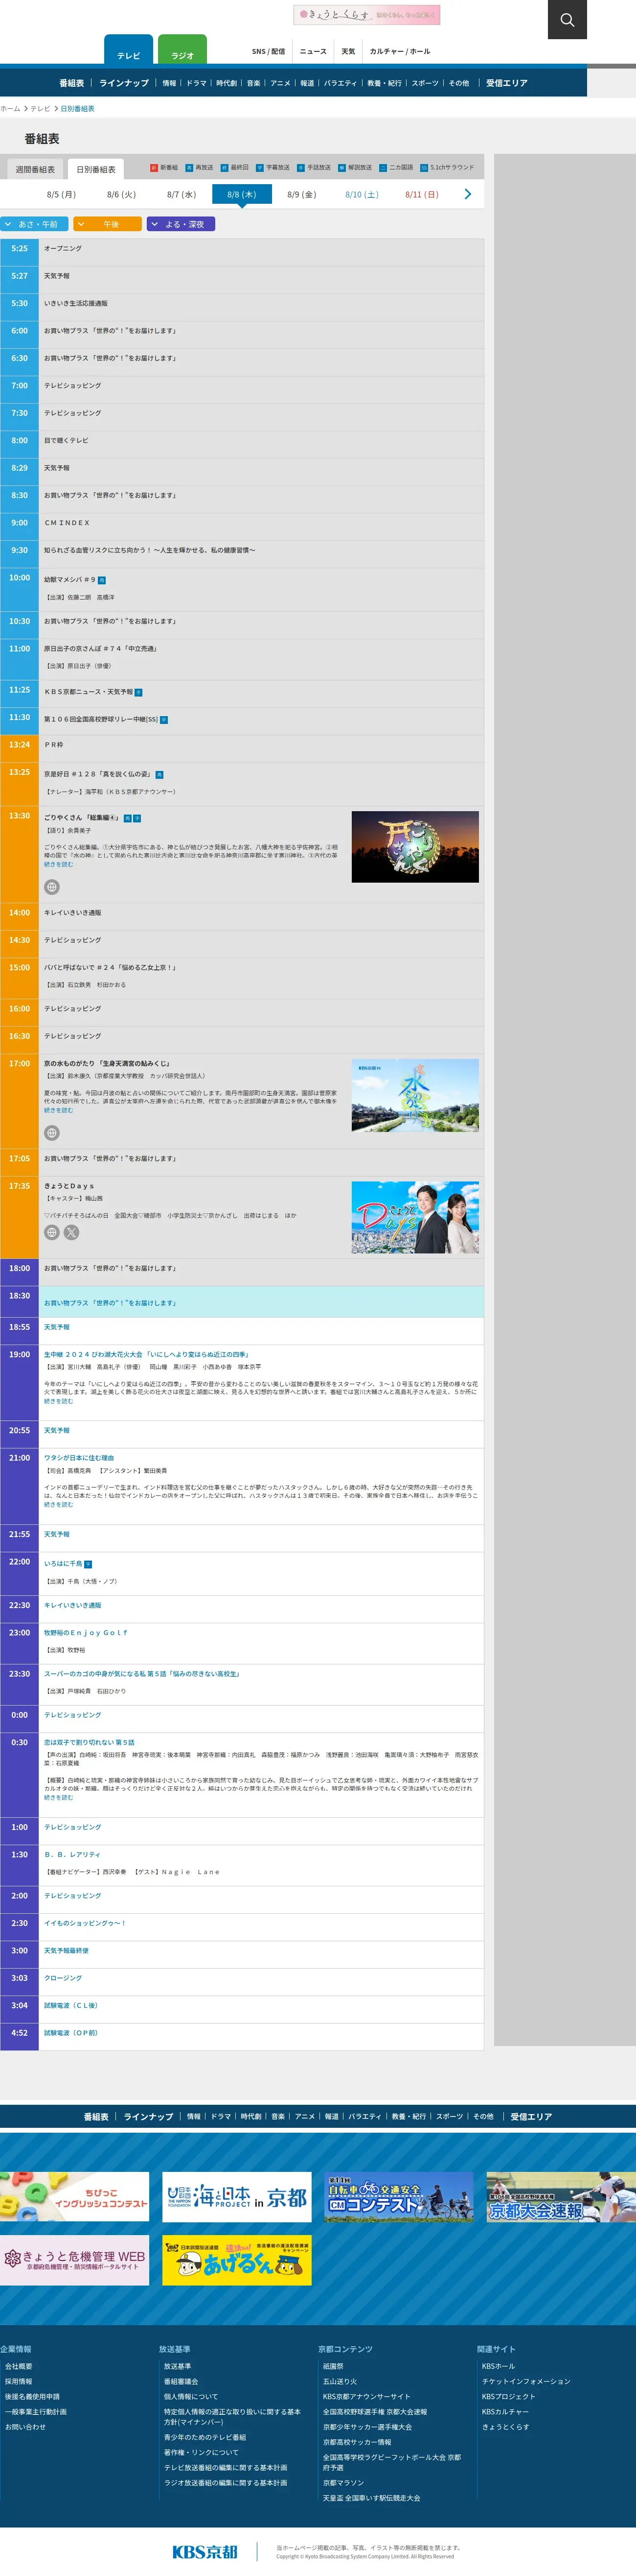Open yellow あげるくん campaign banner
The height and width of the screenshot is (2576, 636).
(237, 2260)
